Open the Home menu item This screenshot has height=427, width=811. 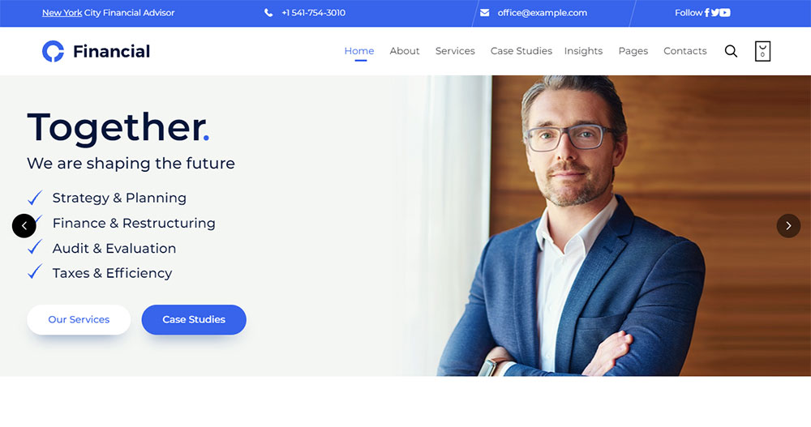point(359,51)
